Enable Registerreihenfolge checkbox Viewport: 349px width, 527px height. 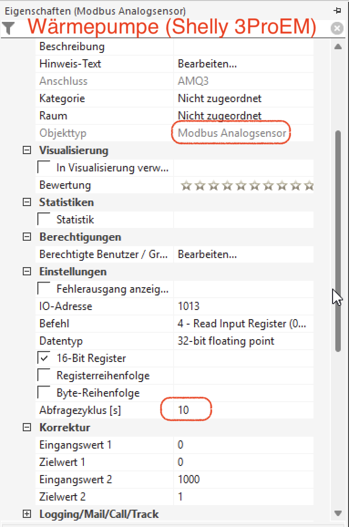click(x=45, y=376)
